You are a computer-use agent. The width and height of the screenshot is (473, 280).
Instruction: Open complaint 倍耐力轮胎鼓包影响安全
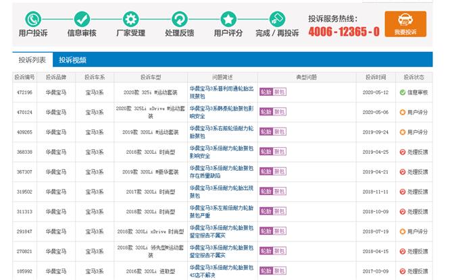tap(222, 152)
